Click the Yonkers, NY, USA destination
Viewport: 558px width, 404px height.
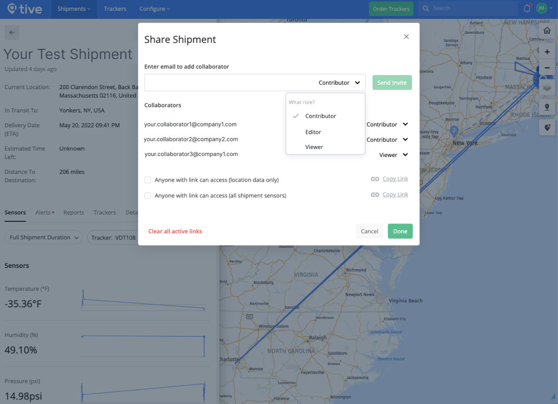(82, 110)
